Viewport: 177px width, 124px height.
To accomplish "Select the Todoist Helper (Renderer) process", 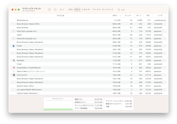I will coord(88,93).
